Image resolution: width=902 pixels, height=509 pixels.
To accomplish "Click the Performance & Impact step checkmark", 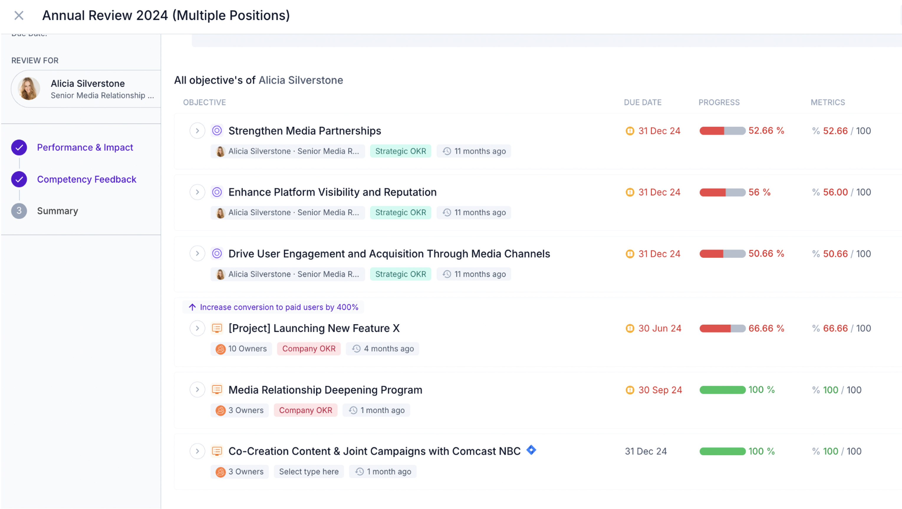I will tap(19, 147).
